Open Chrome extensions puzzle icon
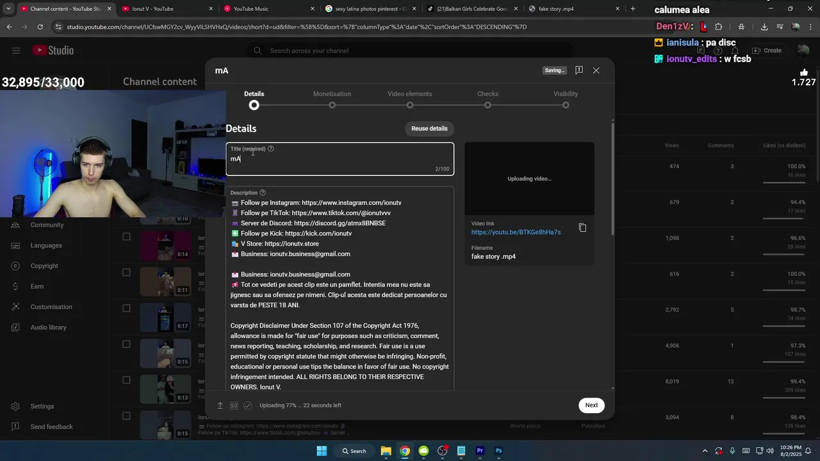This screenshot has height=461, width=820. click(718, 27)
